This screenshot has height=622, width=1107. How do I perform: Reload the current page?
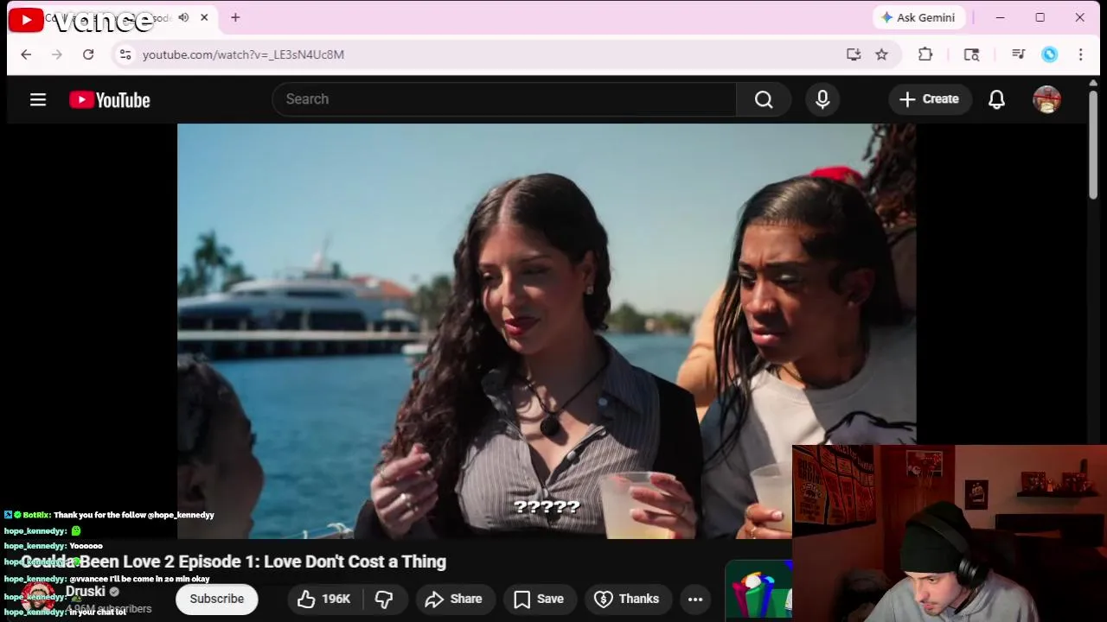click(x=88, y=54)
